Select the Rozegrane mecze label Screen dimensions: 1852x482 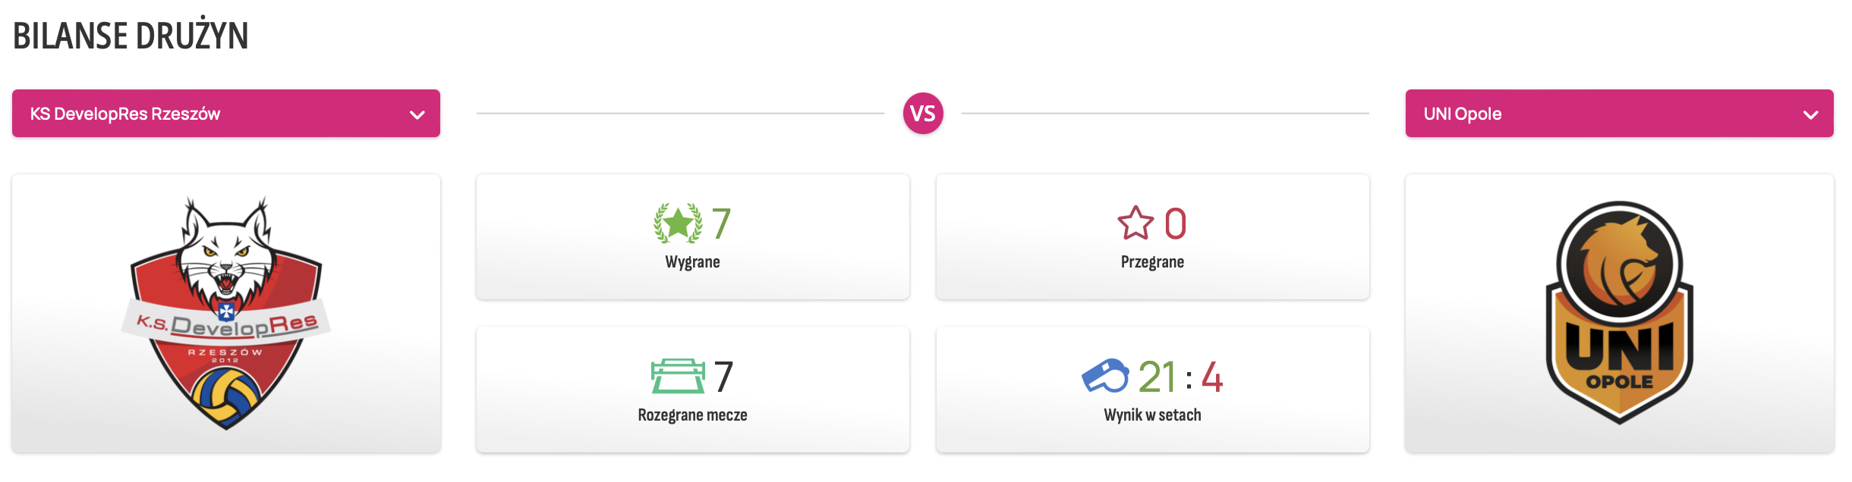(692, 415)
